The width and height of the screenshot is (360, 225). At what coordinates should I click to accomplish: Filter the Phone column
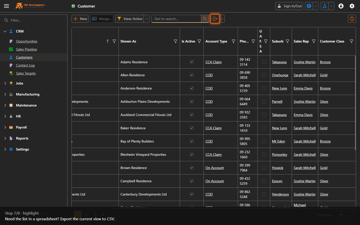[x=253, y=41]
